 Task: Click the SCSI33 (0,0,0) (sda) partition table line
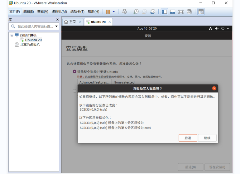coord(94,109)
